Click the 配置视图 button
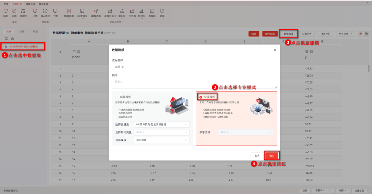Screen dimensions: 372x194 [270, 34]
